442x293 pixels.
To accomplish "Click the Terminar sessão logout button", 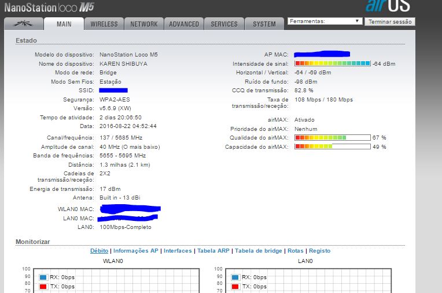I will click(390, 22).
